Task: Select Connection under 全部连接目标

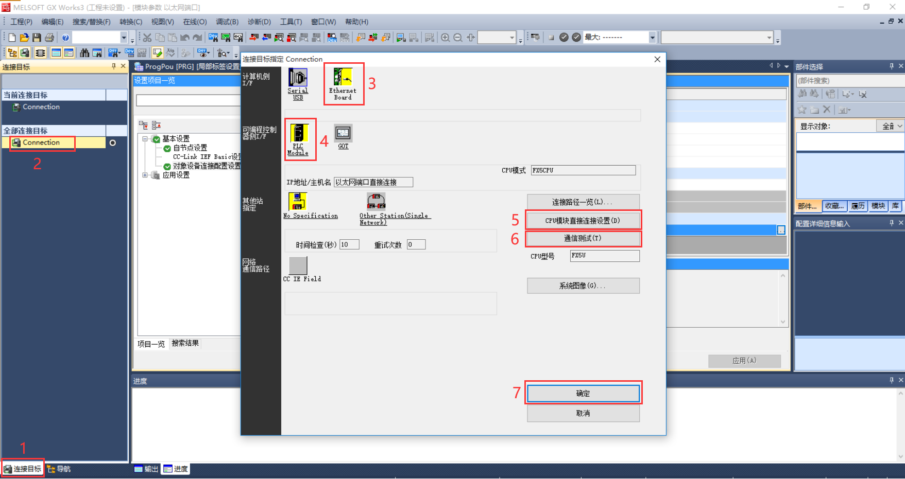Action: pos(42,142)
